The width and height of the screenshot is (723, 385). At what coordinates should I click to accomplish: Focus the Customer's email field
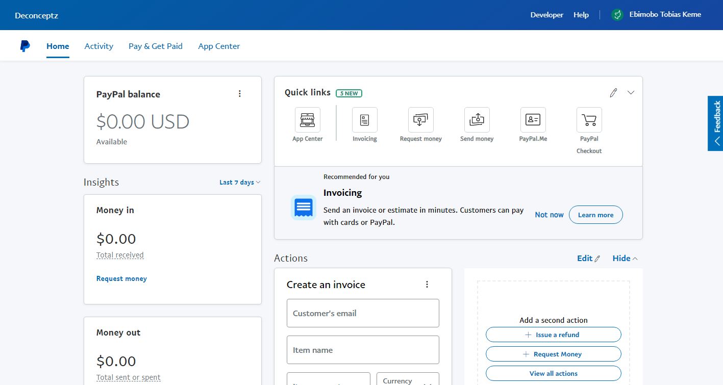[x=363, y=313]
